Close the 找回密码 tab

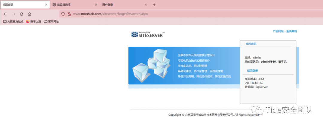pos(46,5)
